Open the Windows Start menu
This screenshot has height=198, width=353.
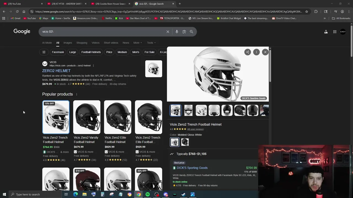(4, 194)
